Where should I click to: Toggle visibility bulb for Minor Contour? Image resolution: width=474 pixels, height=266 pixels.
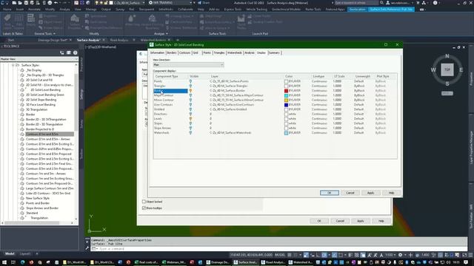(x=190, y=100)
